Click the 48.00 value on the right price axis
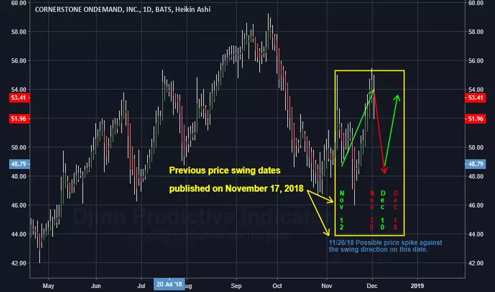495x292 pixels. pyautogui.click(x=476, y=176)
